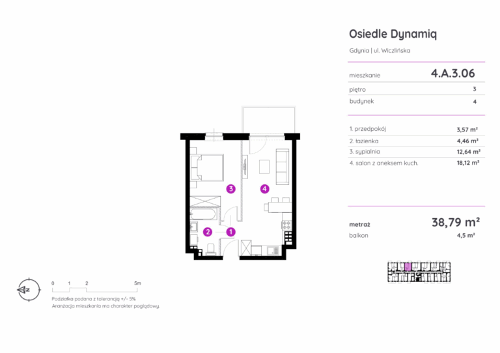
Task: Click the dining table with chairs
Action: click(x=279, y=207)
